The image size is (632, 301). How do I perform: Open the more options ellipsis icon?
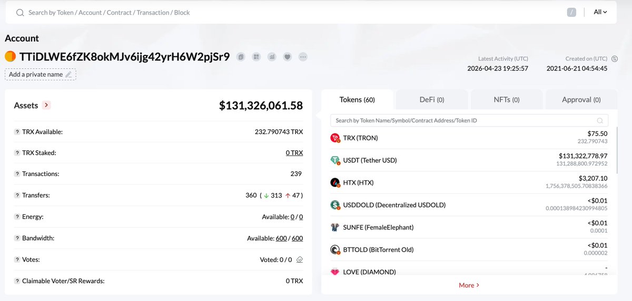303,57
